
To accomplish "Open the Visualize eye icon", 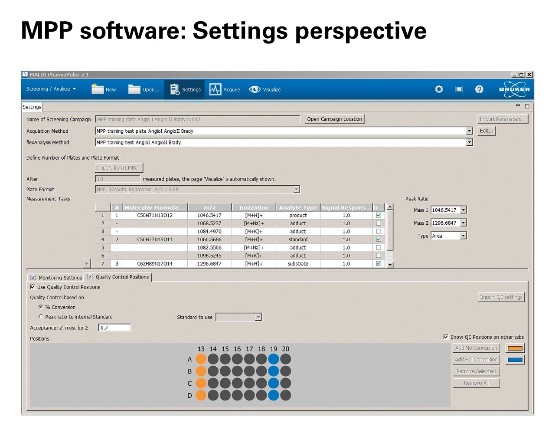I will [255, 89].
